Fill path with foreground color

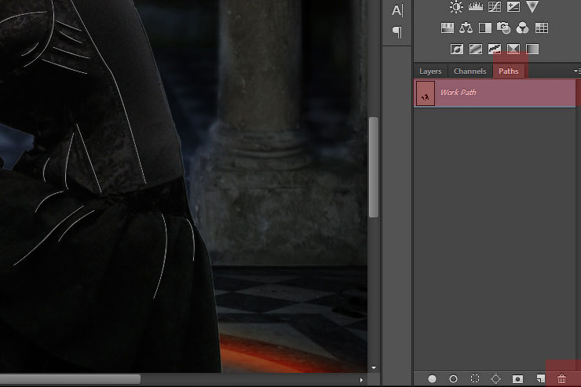point(433,378)
